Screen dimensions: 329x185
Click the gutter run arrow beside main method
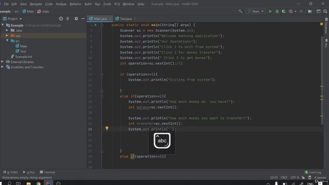(x=96, y=25)
